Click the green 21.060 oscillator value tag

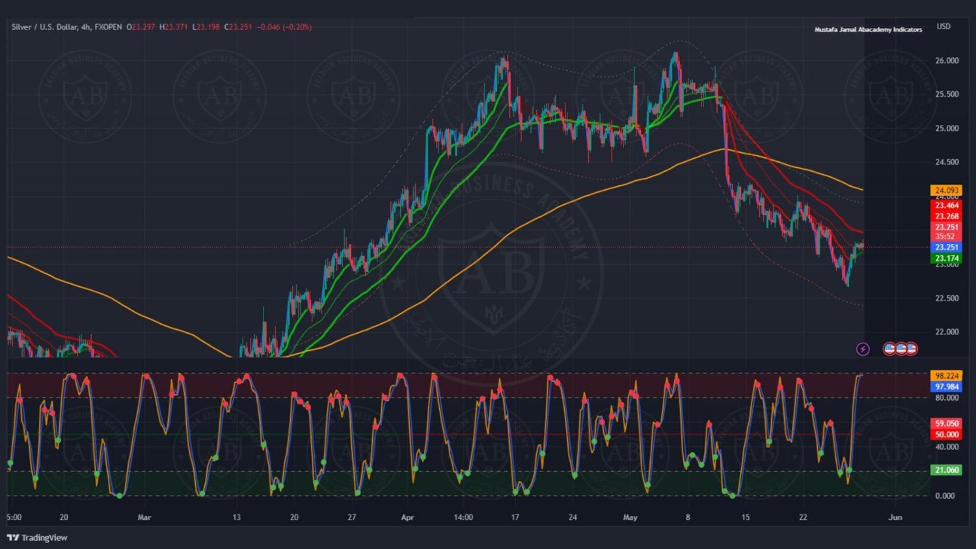(x=947, y=470)
